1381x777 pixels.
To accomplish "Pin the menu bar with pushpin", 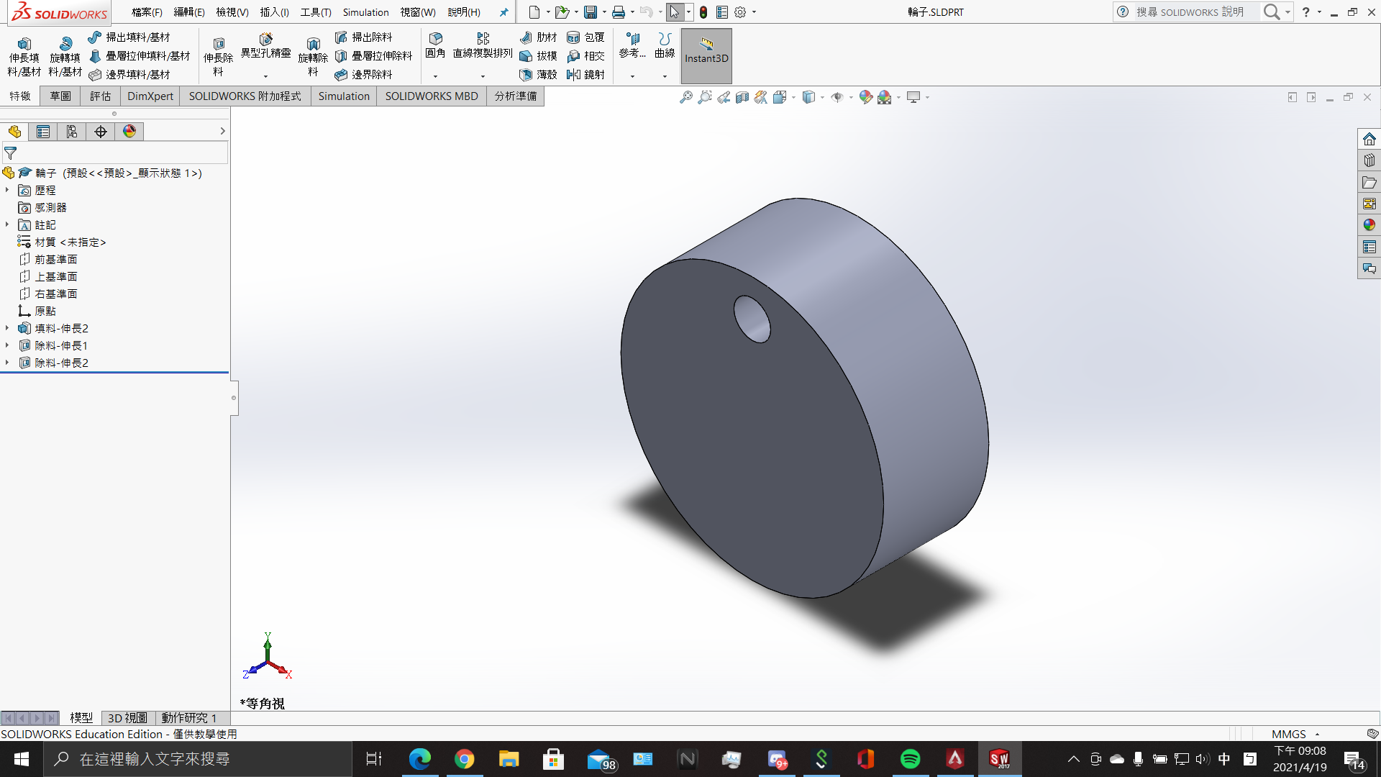I will (x=503, y=12).
